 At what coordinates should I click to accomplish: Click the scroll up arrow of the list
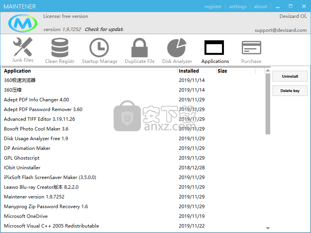click(x=268, y=70)
